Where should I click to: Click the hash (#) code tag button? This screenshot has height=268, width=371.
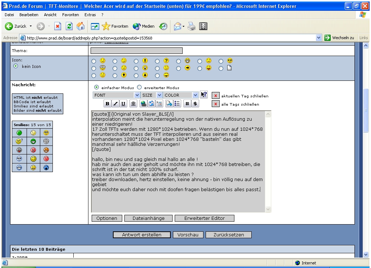point(187,104)
